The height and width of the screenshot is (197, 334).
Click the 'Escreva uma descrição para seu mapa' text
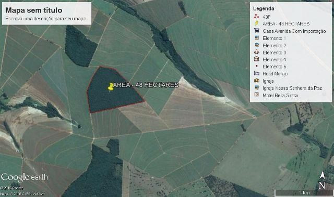click(x=46, y=19)
